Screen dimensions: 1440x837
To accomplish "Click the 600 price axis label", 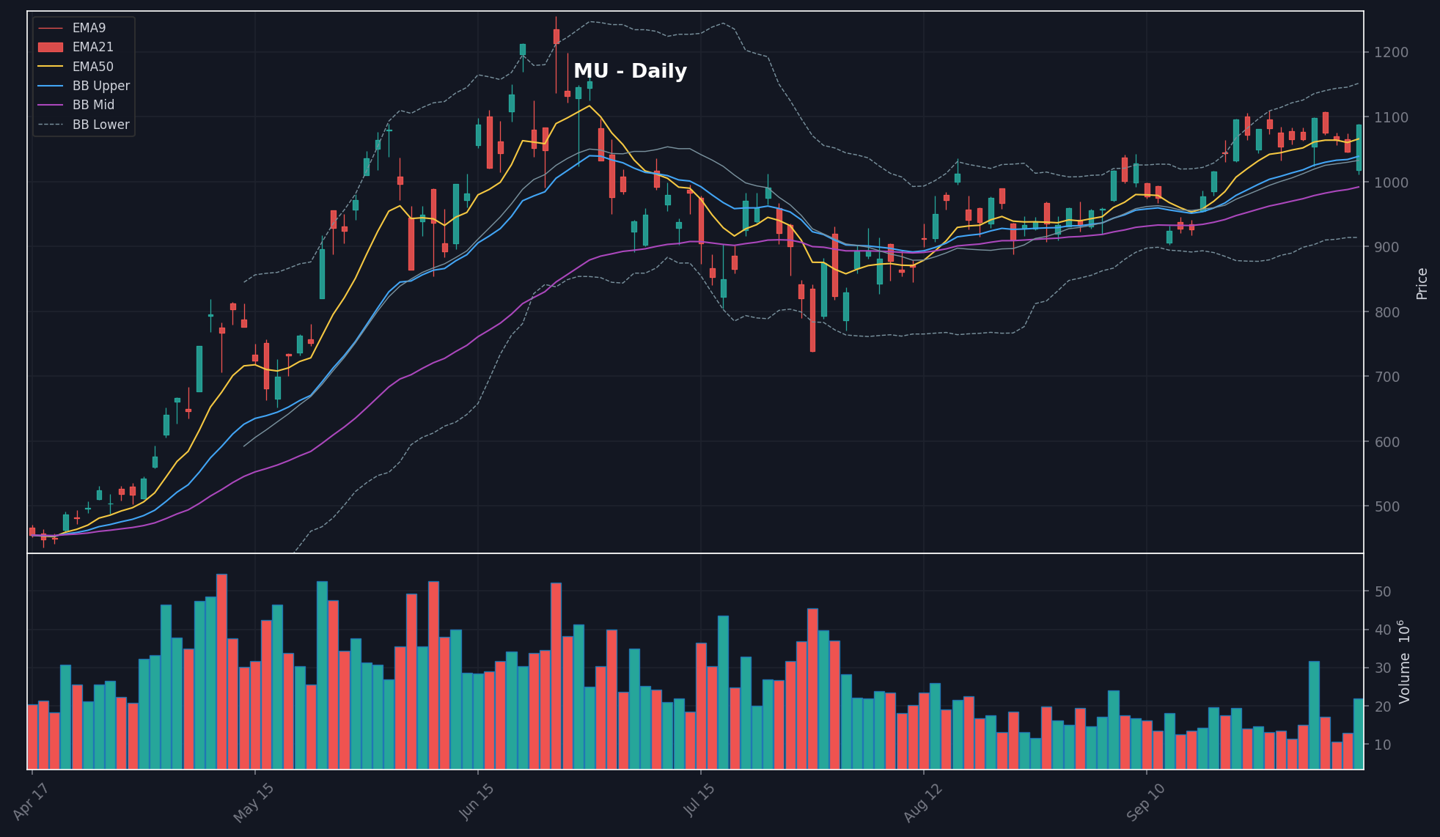I will (x=1389, y=442).
